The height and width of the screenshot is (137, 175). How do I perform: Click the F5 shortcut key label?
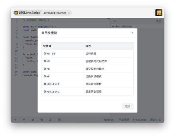click(54, 54)
